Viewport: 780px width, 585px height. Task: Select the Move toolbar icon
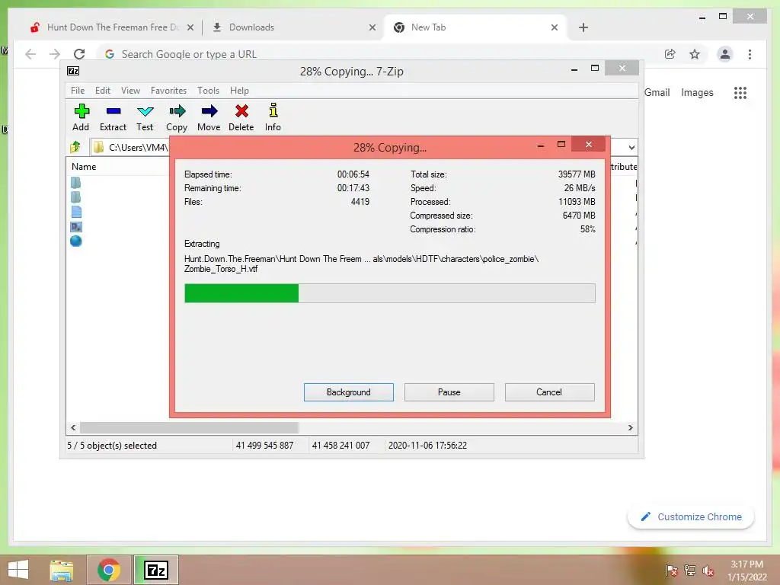(x=209, y=117)
